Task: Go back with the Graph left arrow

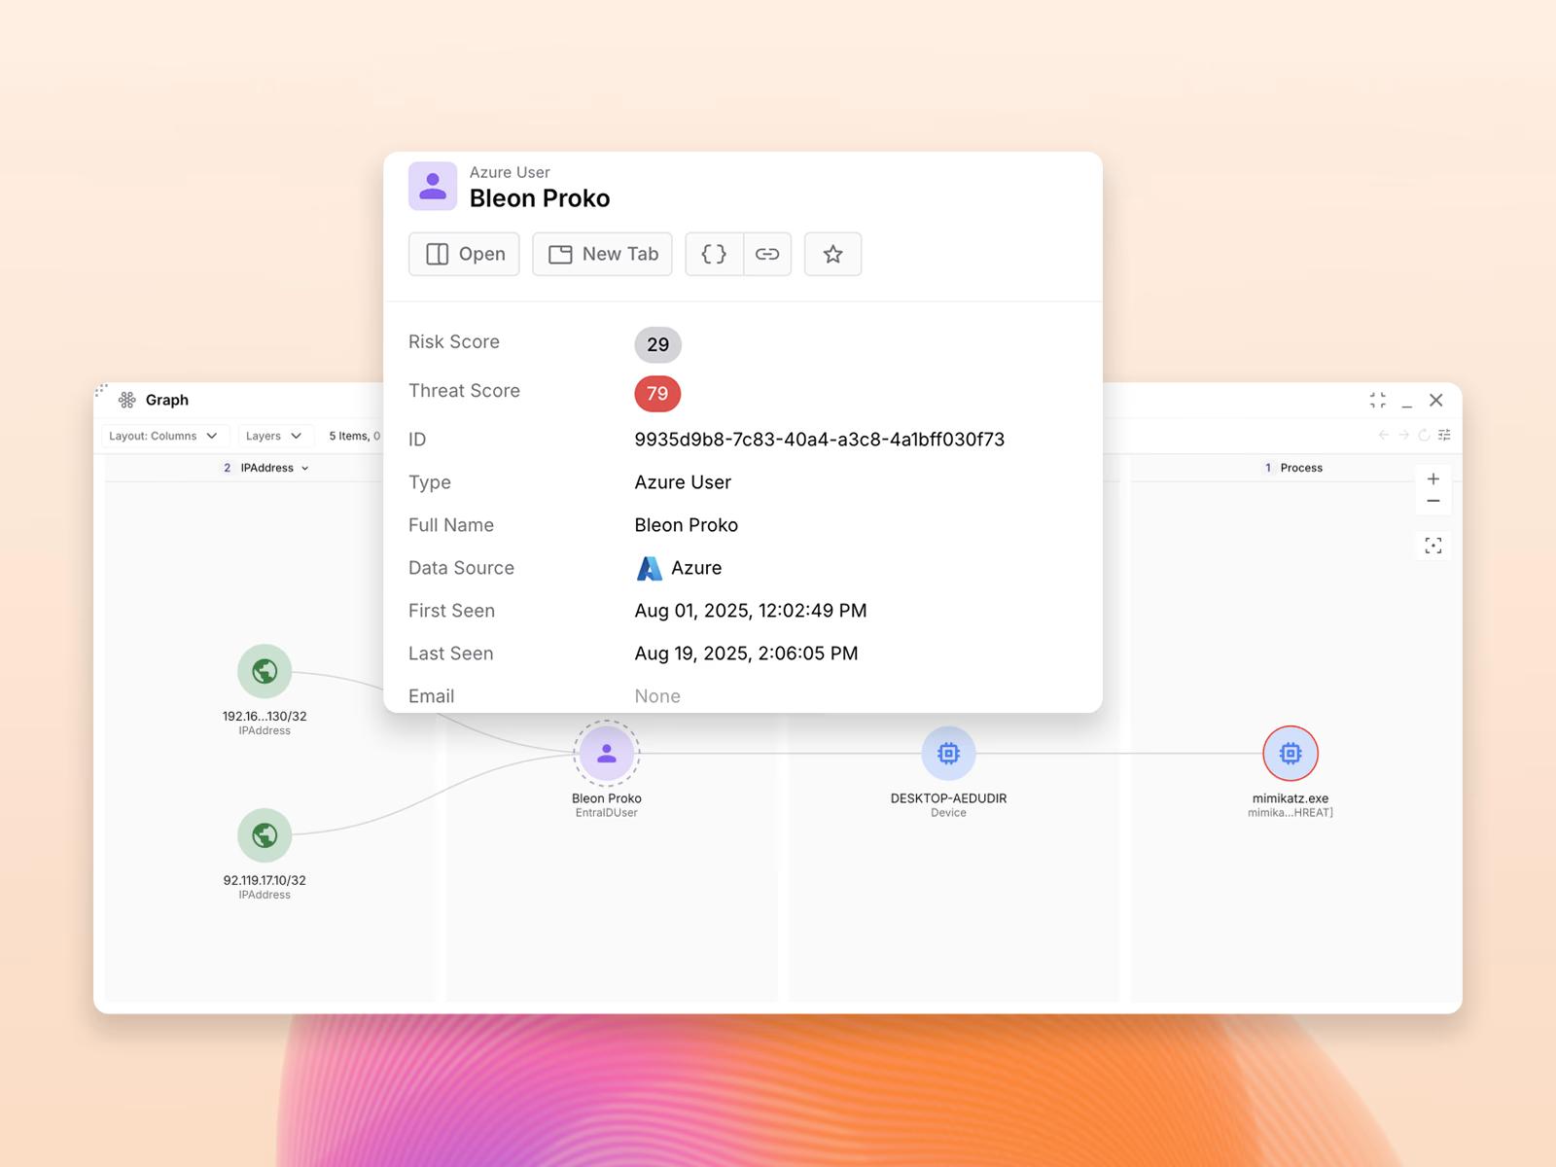Action: (1383, 435)
